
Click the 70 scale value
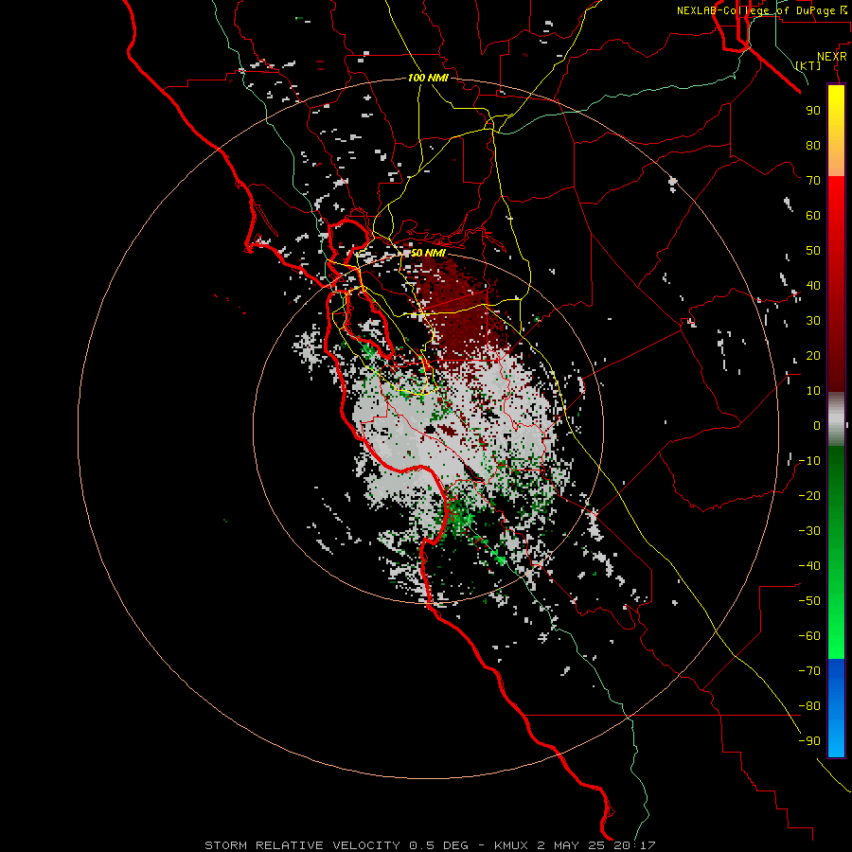813,181
